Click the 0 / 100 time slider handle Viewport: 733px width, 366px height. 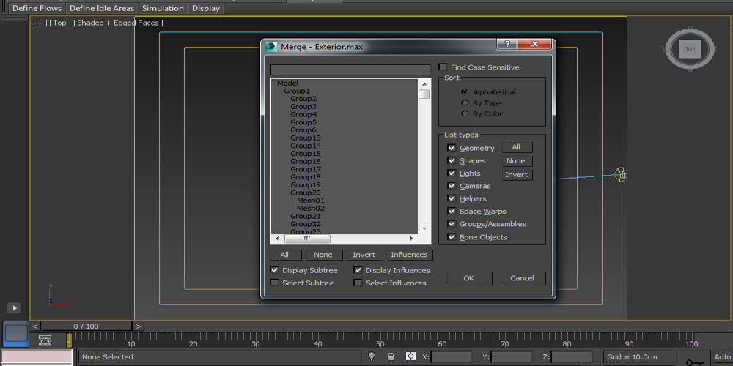86,326
